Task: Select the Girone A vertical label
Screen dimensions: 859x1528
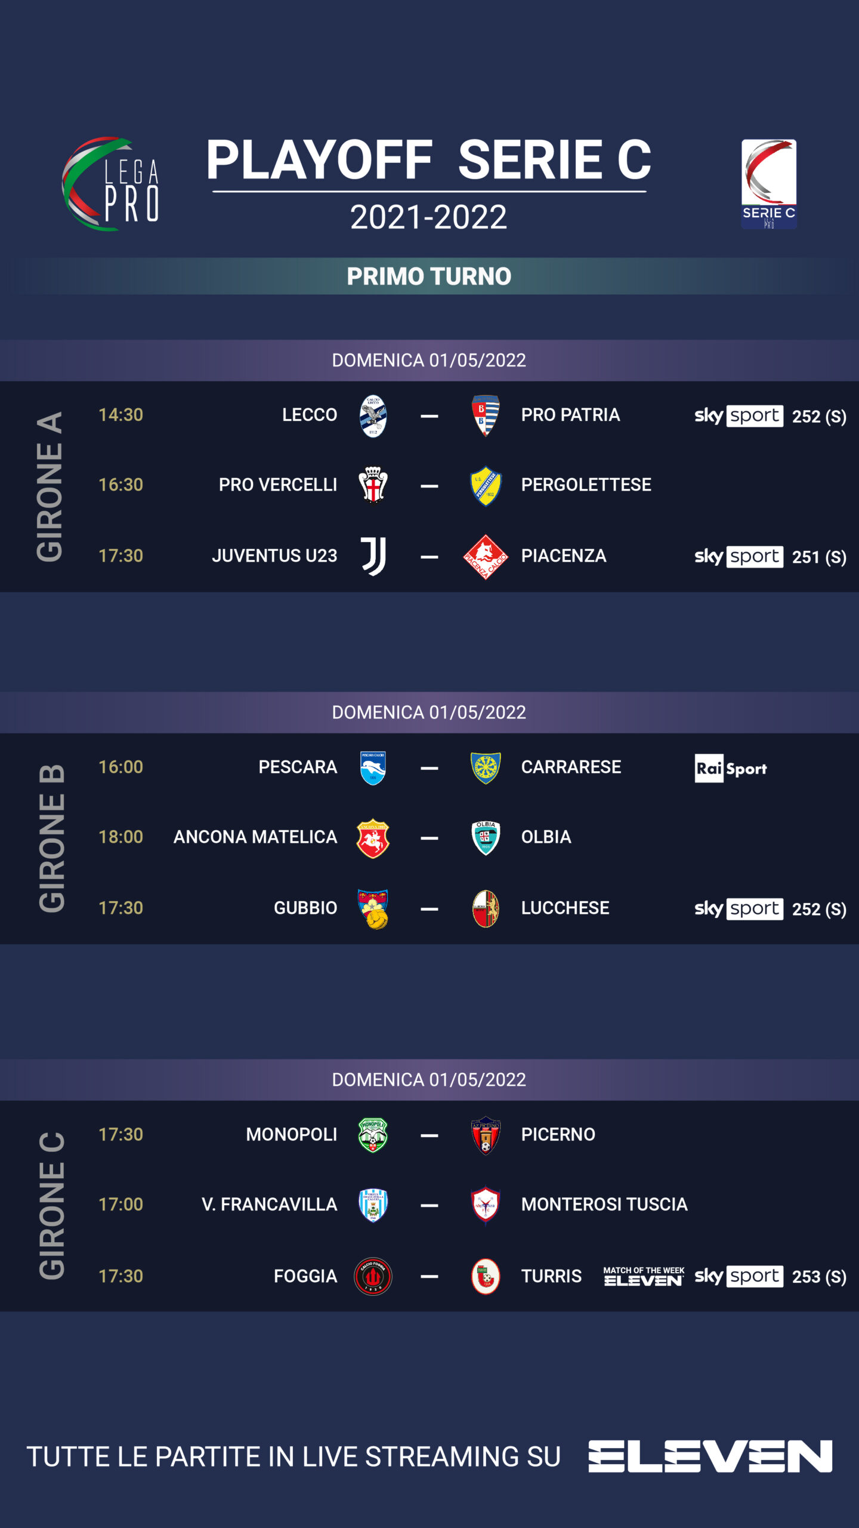Action: click(50, 486)
